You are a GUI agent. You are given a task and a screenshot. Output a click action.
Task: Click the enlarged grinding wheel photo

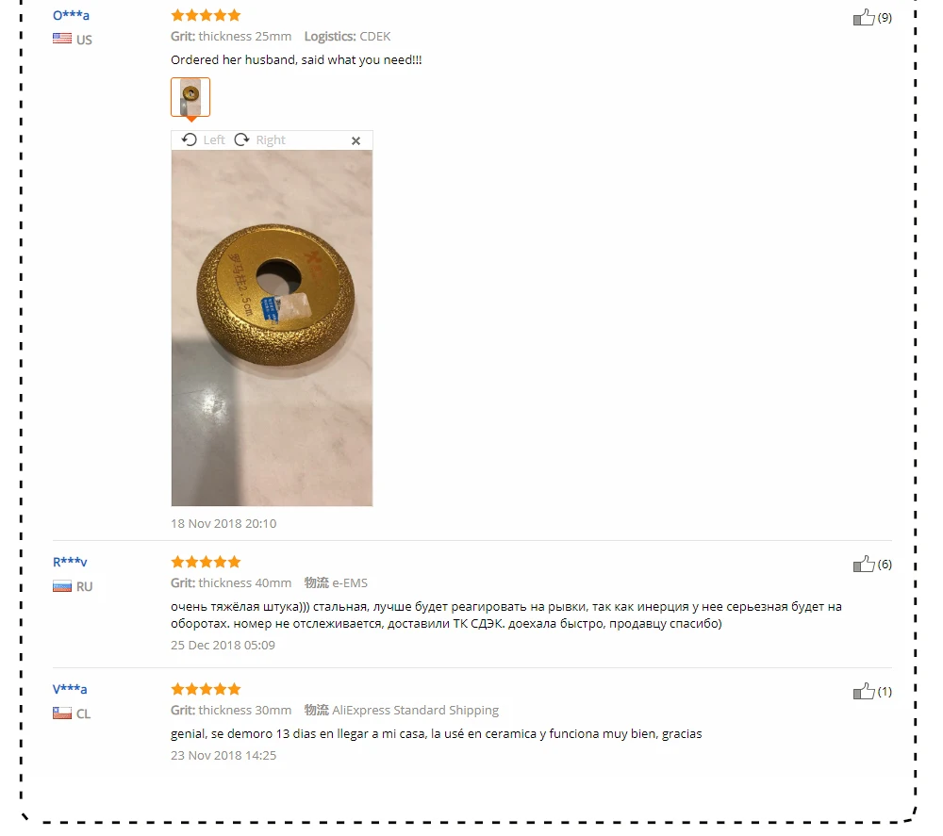point(272,328)
